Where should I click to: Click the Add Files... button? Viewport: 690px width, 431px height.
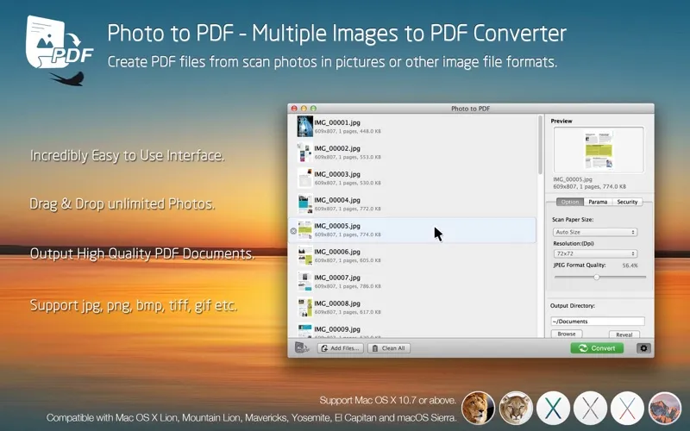tap(340, 348)
